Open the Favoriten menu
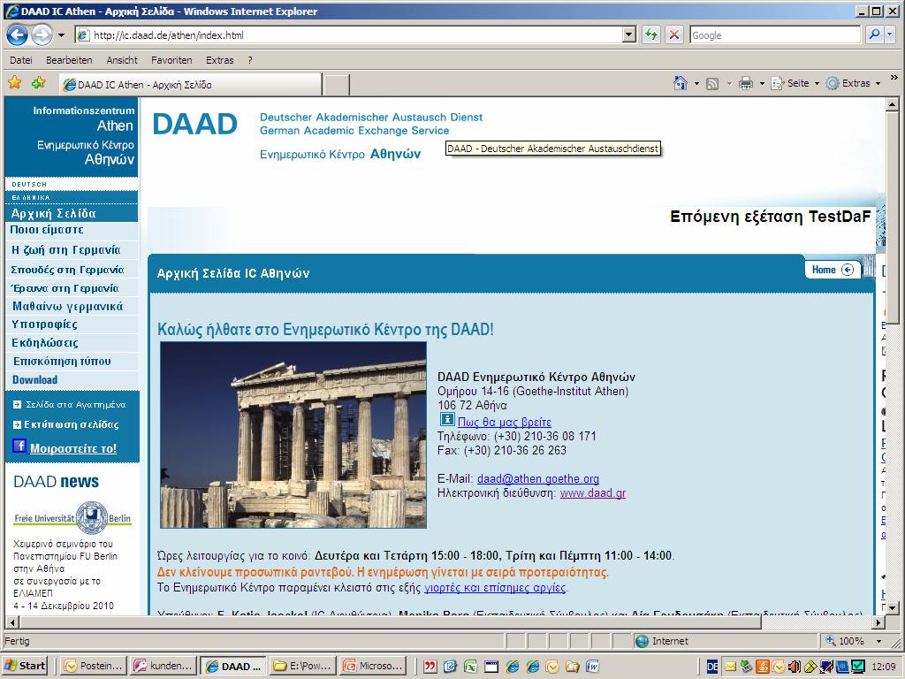 171,60
